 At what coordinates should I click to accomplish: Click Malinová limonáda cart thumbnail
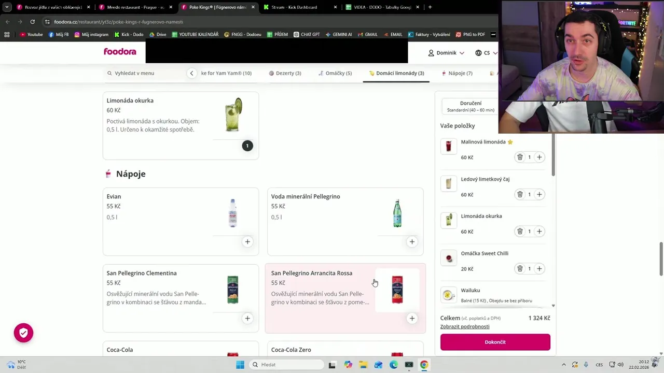(x=449, y=146)
